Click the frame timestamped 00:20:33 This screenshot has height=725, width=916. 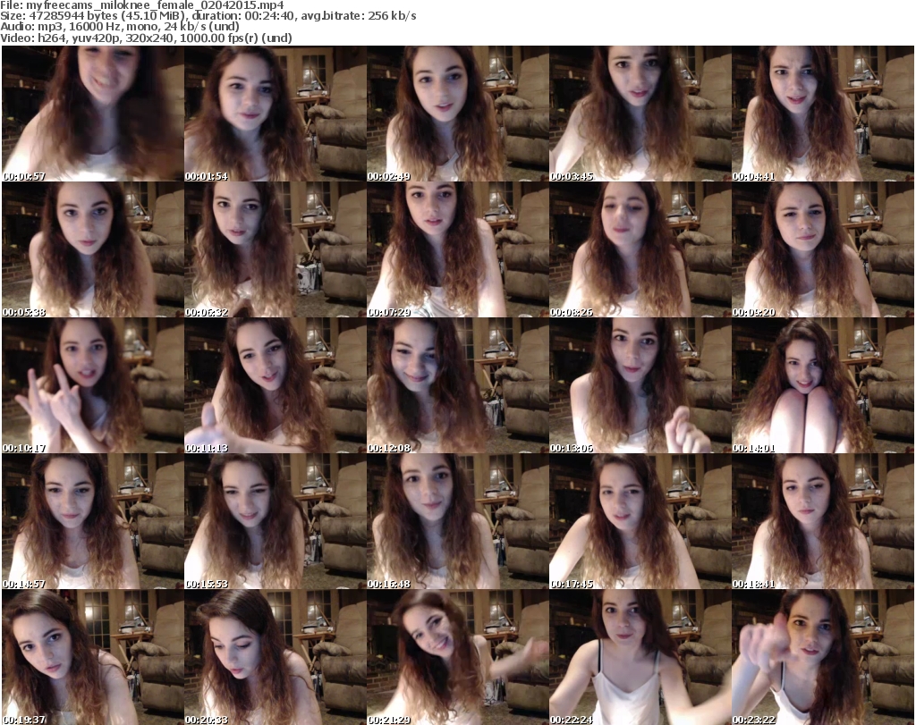point(276,657)
